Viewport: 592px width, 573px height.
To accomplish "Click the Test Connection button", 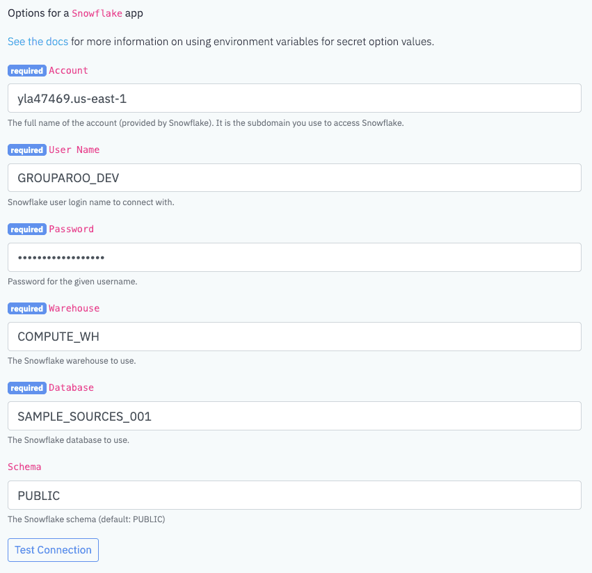I will 54,550.
